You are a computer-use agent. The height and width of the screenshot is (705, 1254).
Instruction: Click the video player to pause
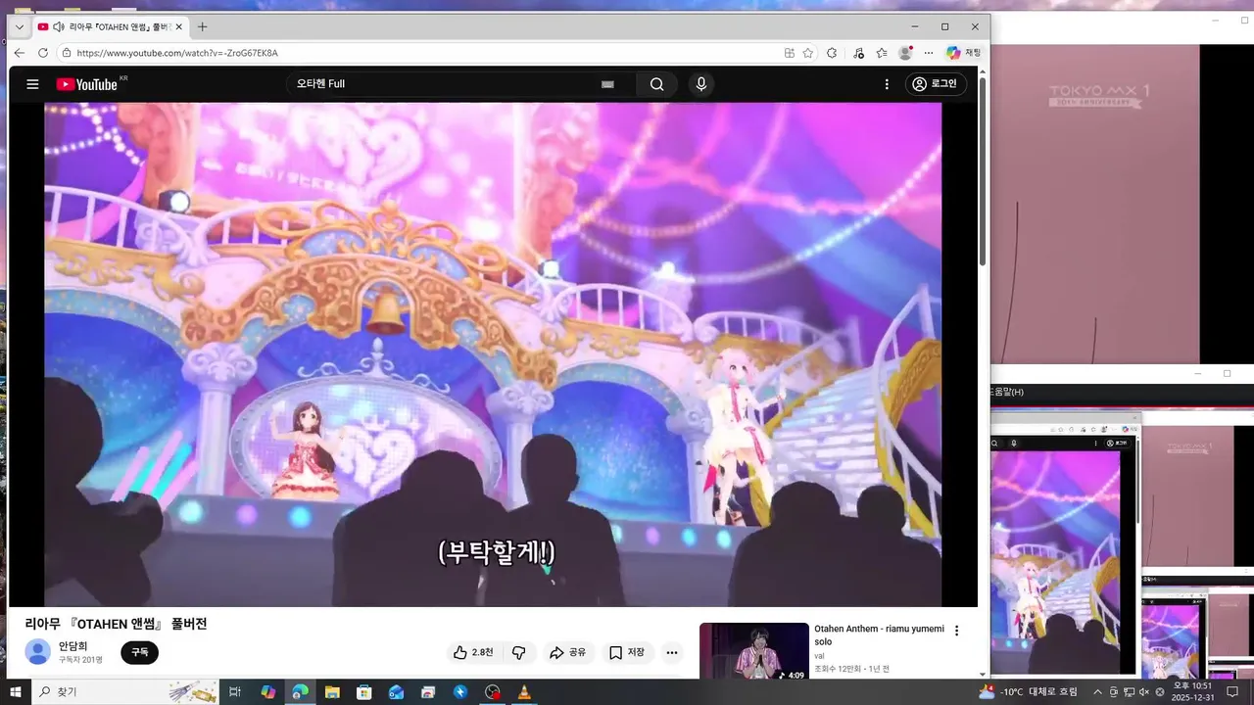coord(493,354)
